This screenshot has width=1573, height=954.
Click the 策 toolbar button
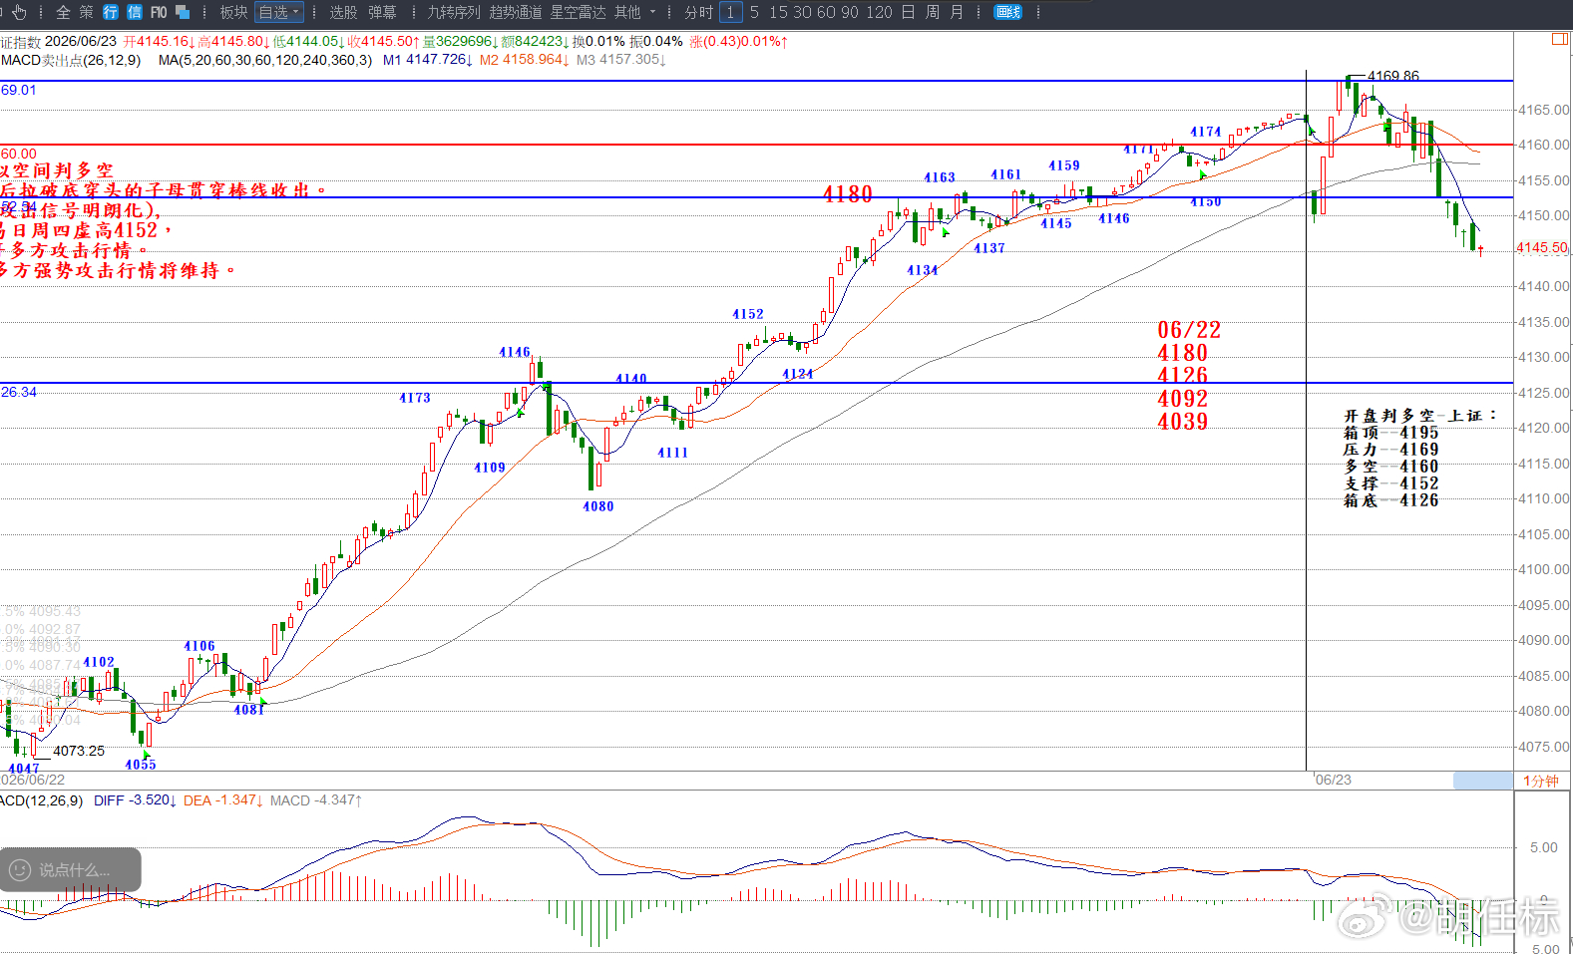[86, 12]
